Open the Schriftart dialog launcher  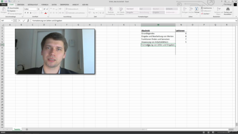[48, 16]
